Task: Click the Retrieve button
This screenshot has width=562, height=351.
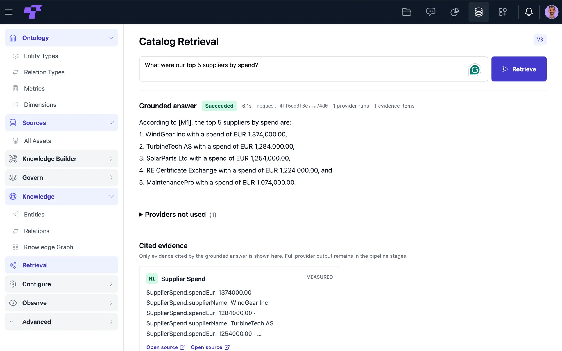Action: point(519,69)
